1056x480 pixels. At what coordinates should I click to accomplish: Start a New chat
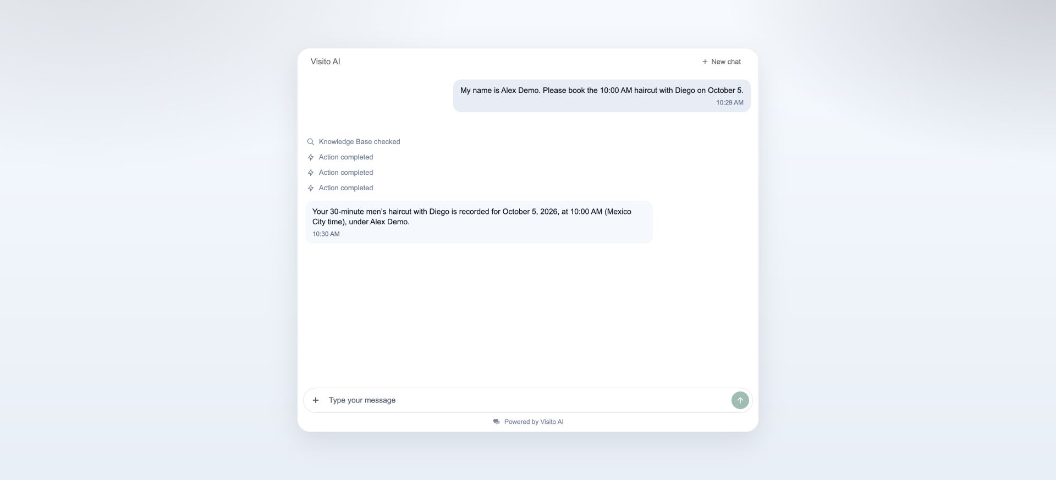pyautogui.click(x=721, y=62)
